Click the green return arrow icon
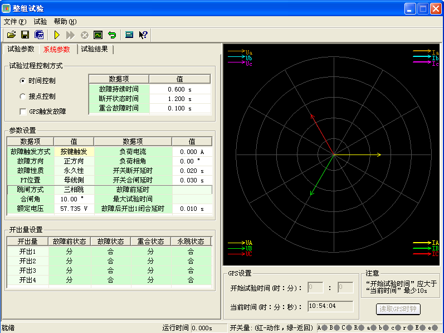This screenshot has height=333, width=444. [x=112, y=35]
